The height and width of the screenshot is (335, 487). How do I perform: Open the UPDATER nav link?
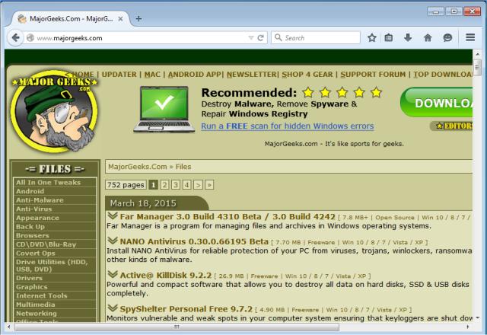coord(119,75)
